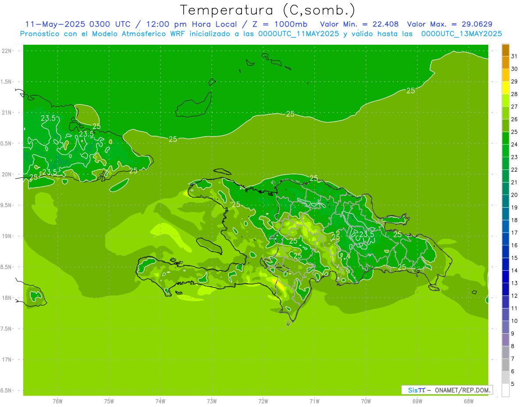Click the "0000UTC_11MAY2025" initialization time

tap(298, 34)
